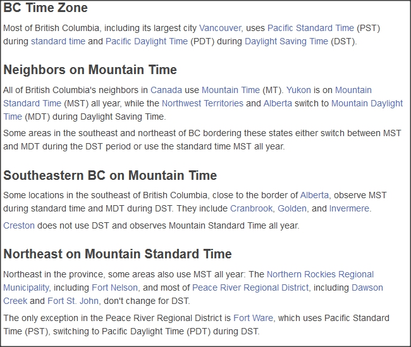Open the Vancouver link
The image size is (411, 347).
point(220,28)
